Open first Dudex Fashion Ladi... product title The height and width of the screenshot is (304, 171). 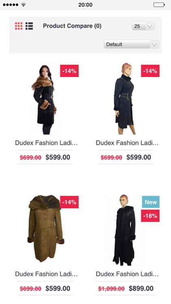click(46, 143)
